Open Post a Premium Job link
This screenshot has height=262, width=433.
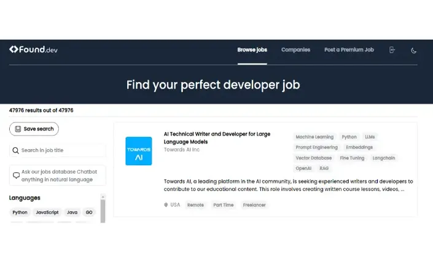click(349, 50)
